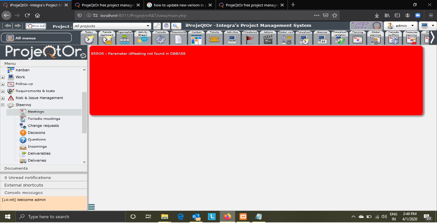Click the Milestones red flag icon

(x=250, y=39)
